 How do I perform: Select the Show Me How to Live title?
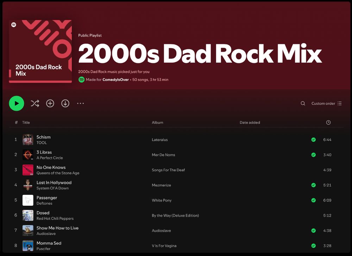(x=57, y=228)
